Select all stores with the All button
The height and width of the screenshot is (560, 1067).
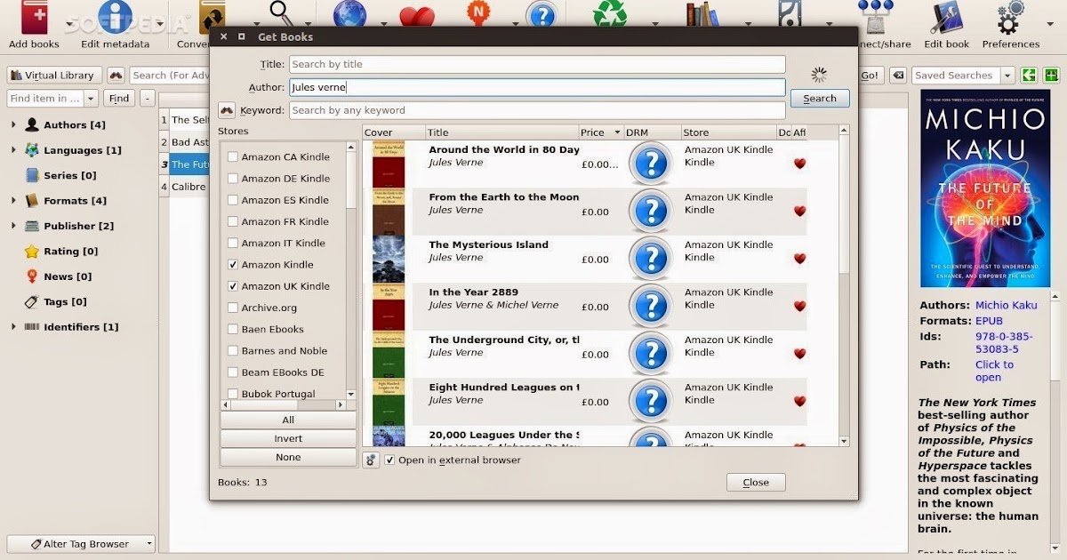point(288,420)
